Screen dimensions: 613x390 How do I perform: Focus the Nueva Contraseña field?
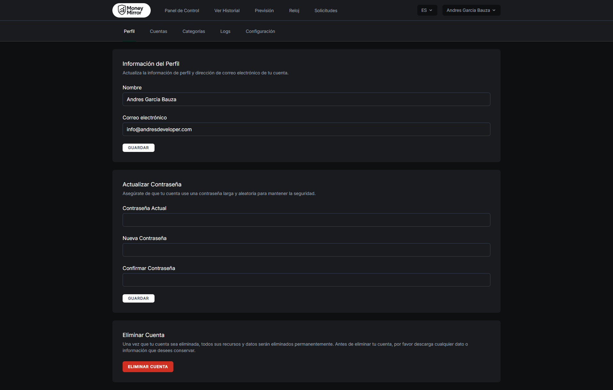[306, 250]
